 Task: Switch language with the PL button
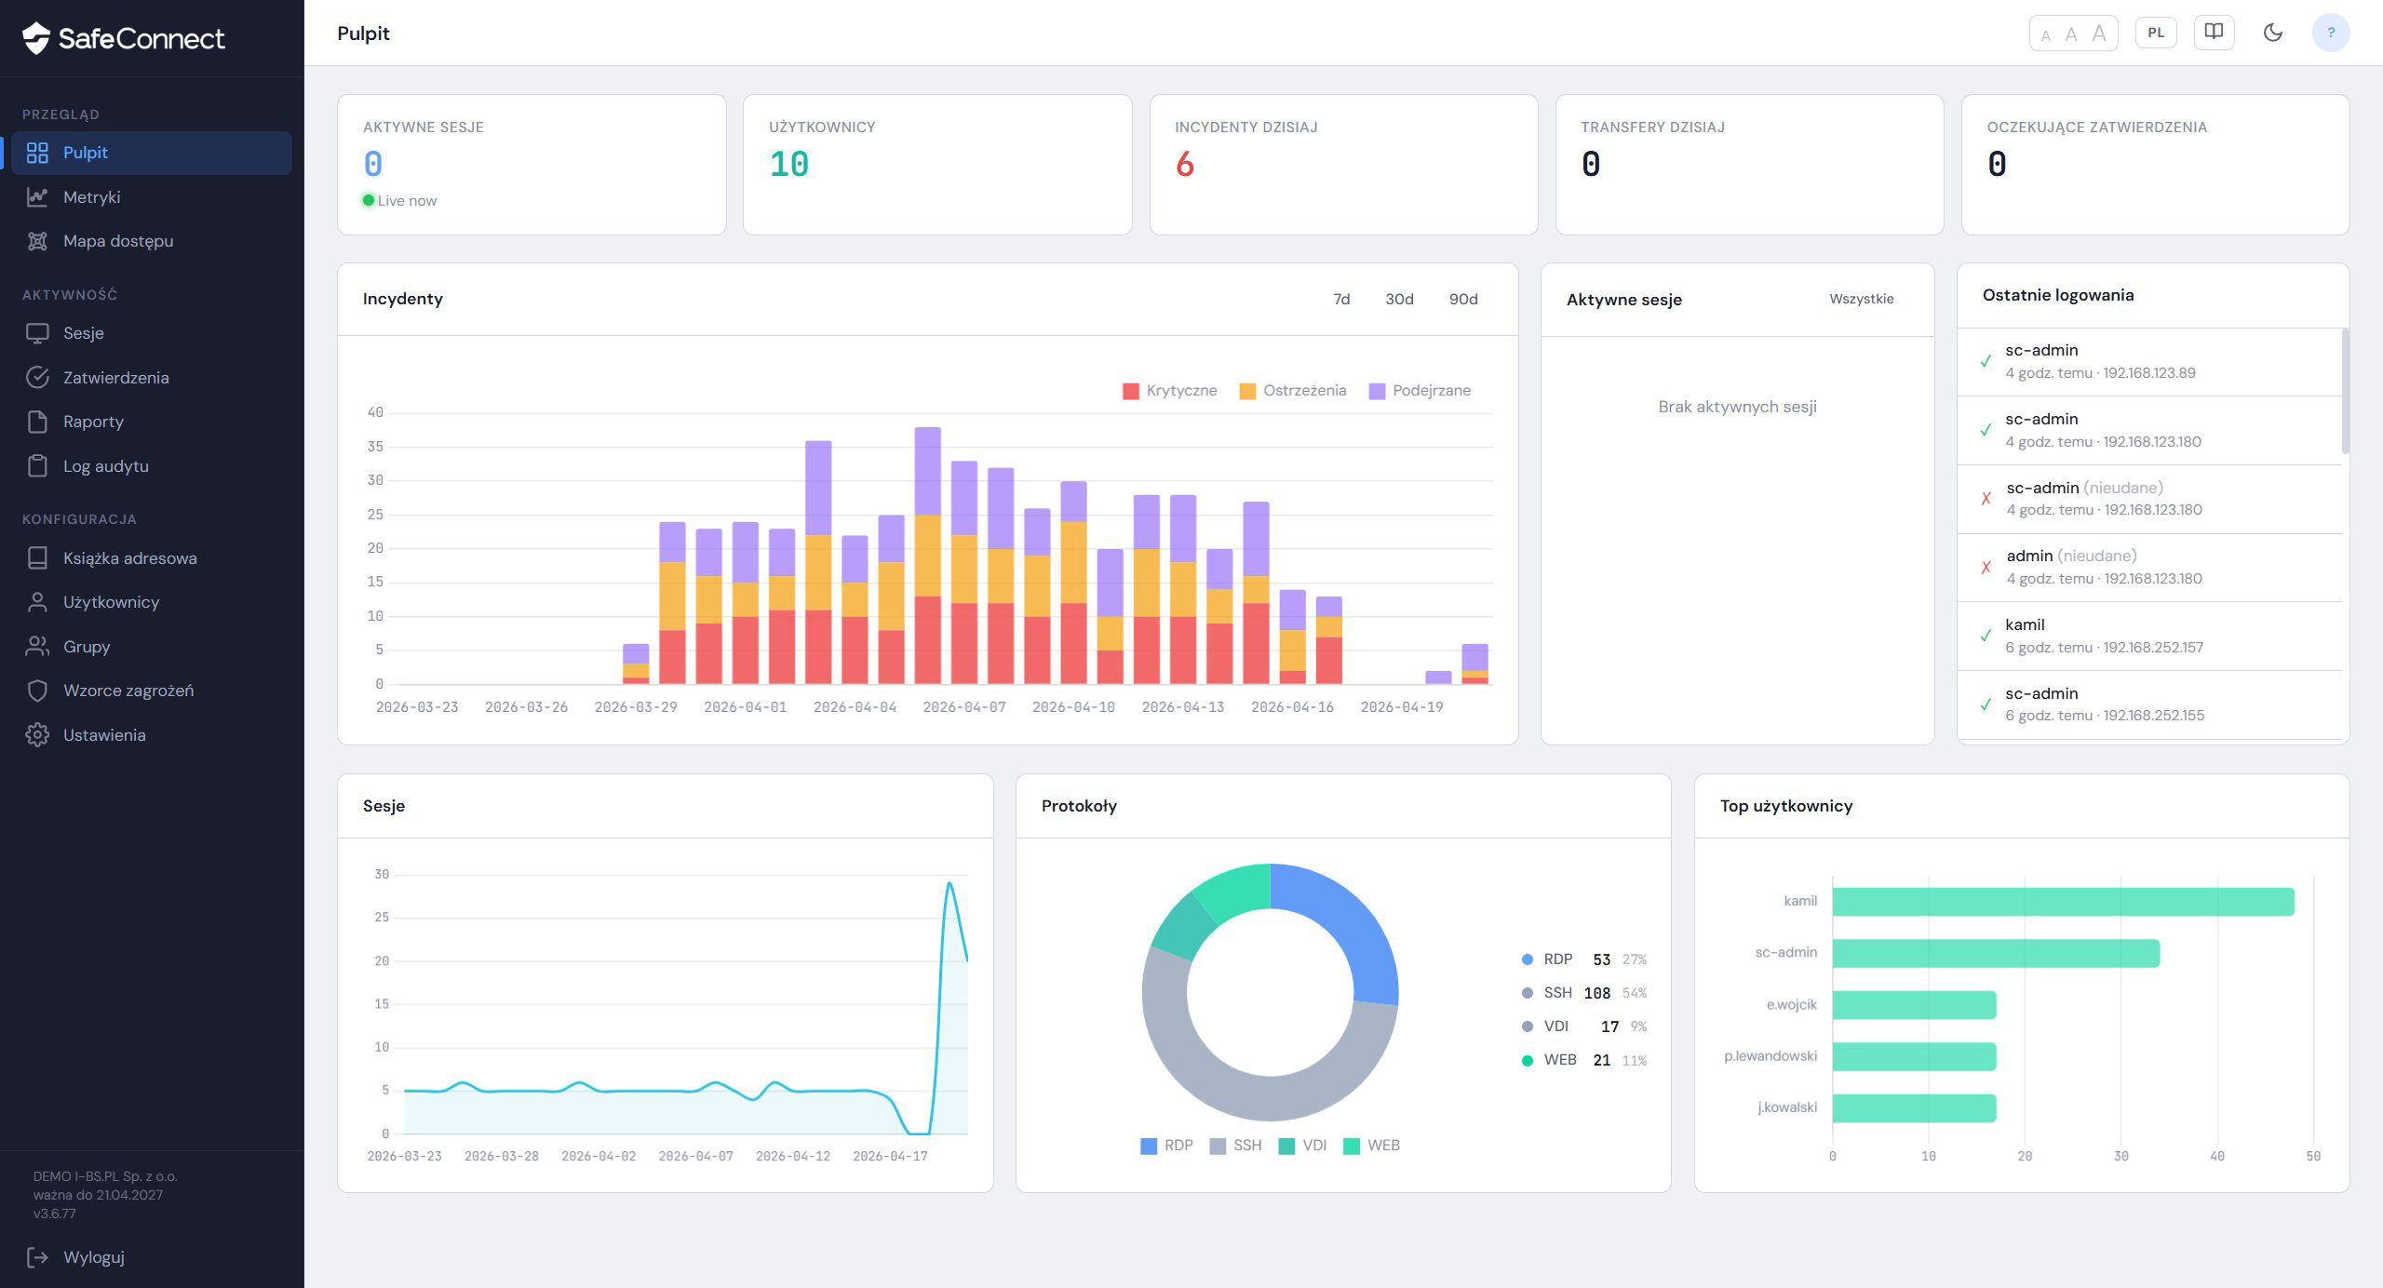[x=2156, y=33]
